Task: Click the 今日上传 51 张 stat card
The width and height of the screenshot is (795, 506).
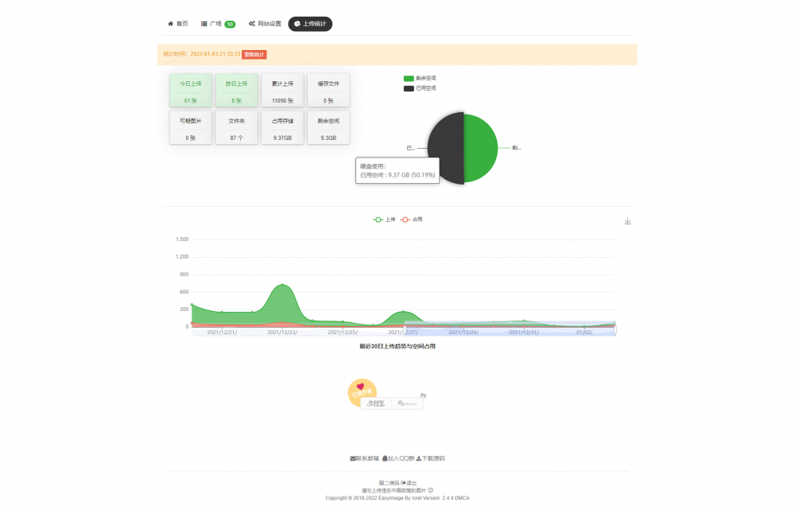Action: tap(191, 91)
